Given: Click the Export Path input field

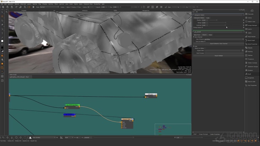Looking at the screenshot, I should click(x=222, y=51).
